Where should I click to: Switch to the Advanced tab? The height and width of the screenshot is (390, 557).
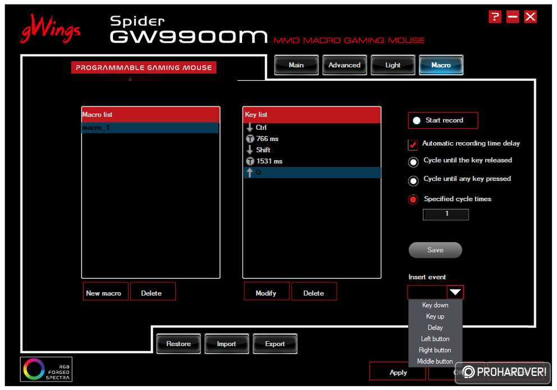[x=344, y=65]
